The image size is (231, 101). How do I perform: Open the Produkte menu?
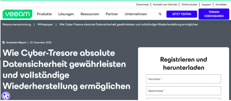(44, 14)
